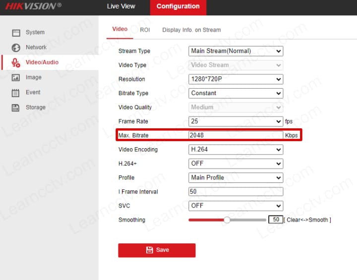Open Display Info. on Stream tab
Screen dimensions: 357x280
point(191,30)
